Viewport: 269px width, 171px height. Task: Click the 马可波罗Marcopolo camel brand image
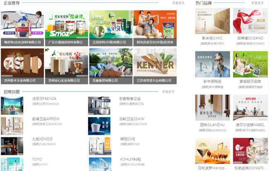pyautogui.click(x=213, y=151)
